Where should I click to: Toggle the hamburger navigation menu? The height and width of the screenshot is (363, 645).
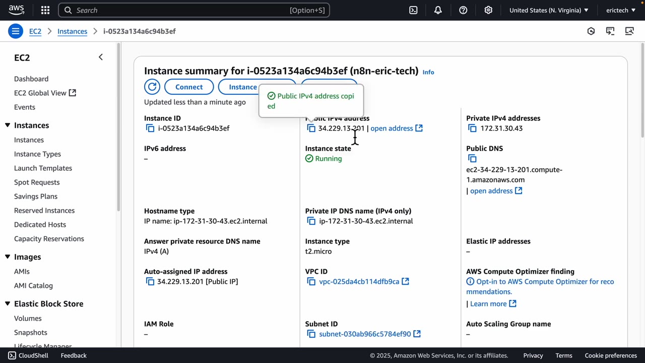[16, 31]
